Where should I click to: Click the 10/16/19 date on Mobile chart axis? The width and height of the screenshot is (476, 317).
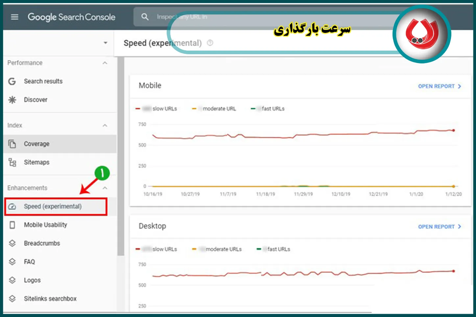[153, 194]
